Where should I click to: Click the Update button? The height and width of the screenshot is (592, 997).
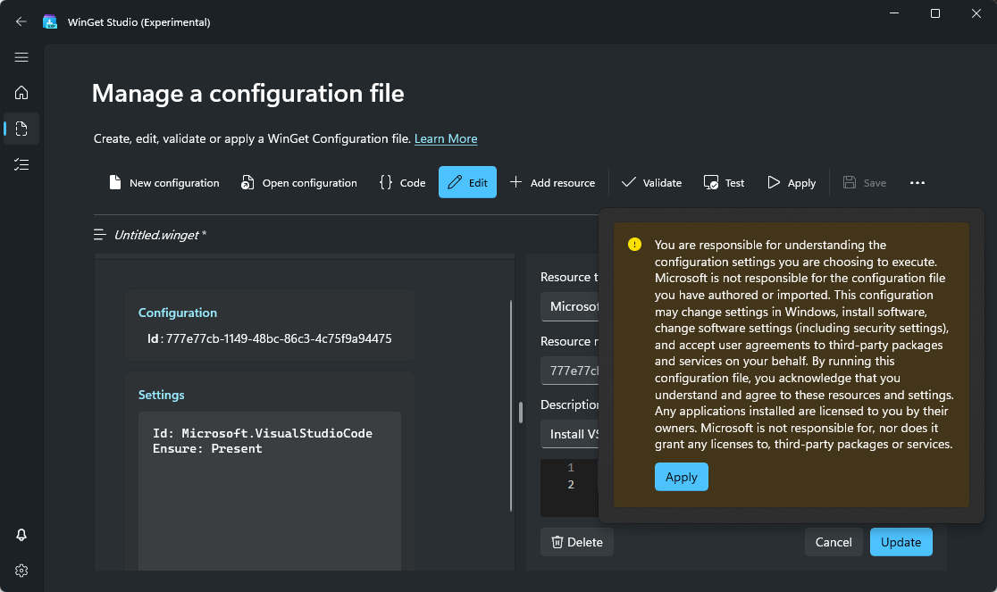901,542
